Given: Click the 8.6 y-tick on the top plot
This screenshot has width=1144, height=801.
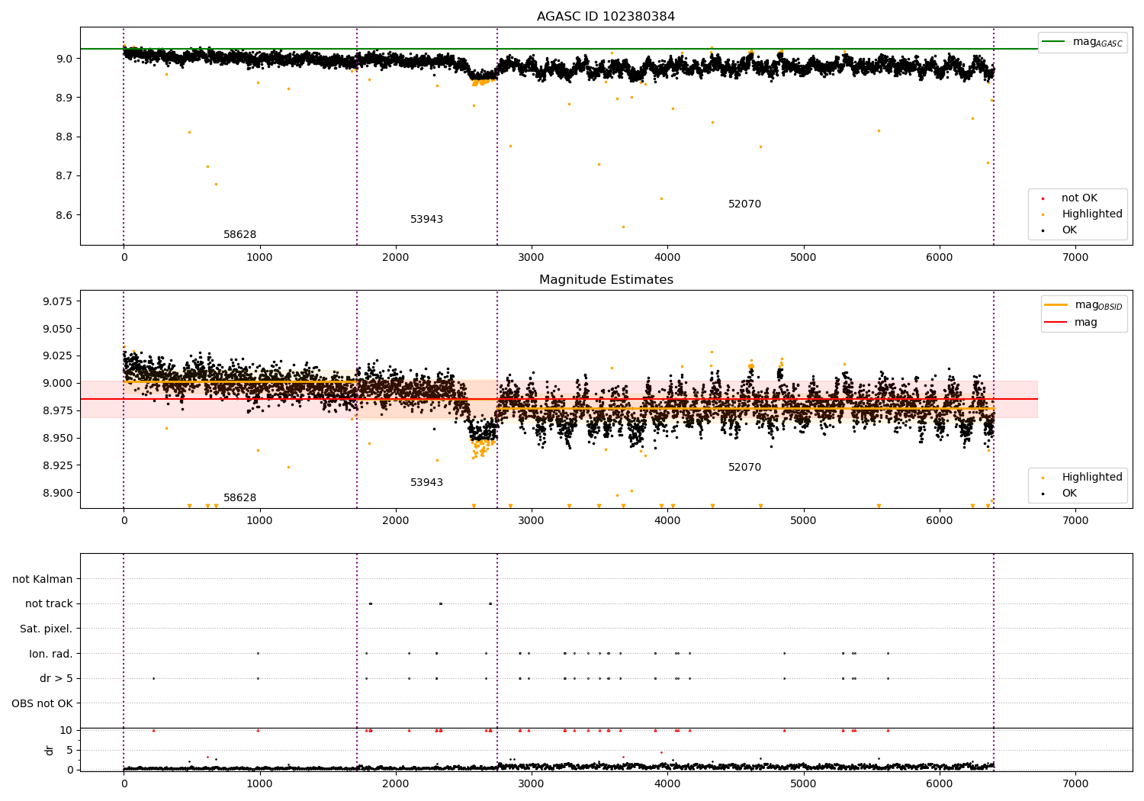Looking at the screenshot, I should [x=65, y=215].
